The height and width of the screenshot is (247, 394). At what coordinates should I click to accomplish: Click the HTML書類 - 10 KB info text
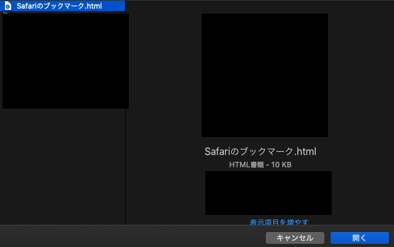[x=260, y=165]
